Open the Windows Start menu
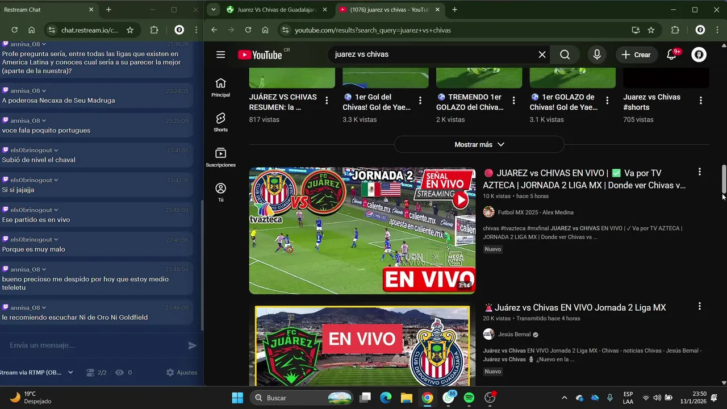Screen dimensions: 727x409 point(237,398)
